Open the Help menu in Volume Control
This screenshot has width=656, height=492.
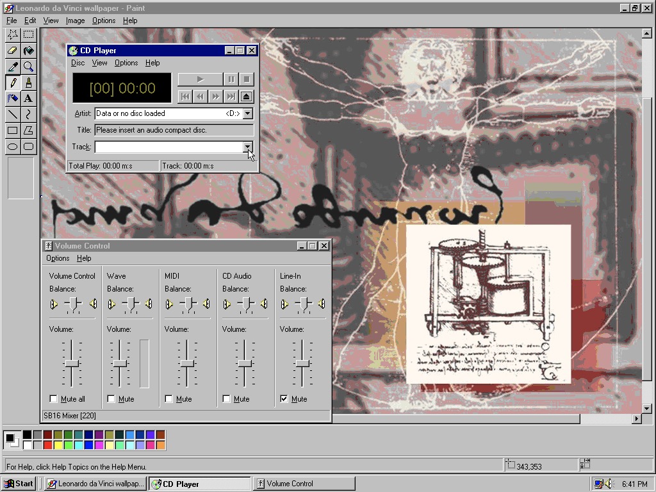tap(84, 258)
